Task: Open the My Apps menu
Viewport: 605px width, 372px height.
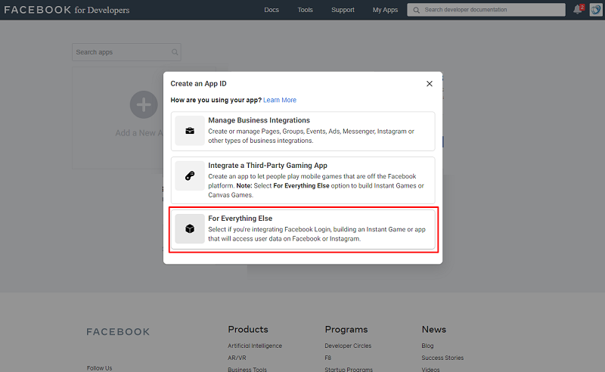Action: (x=385, y=10)
